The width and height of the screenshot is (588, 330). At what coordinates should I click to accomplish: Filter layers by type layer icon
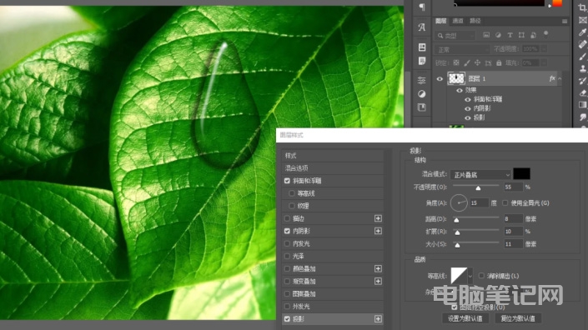[x=510, y=35]
